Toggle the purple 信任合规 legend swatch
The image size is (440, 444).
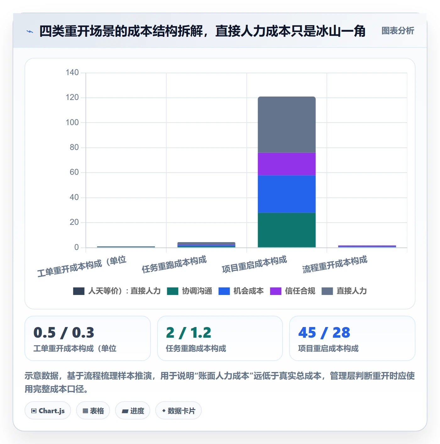click(276, 291)
